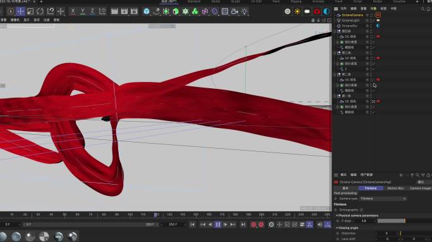Screen dimensions: 432x242
Task: Collapse the Viewing angle section
Action: point(337,228)
